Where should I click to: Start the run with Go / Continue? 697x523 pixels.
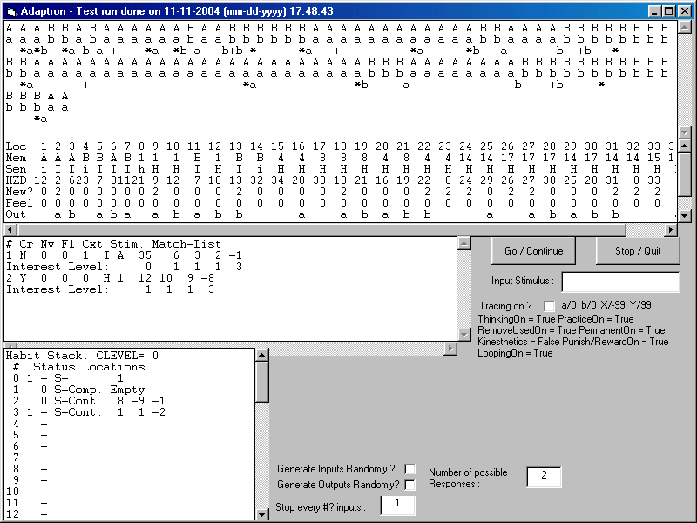pos(533,251)
